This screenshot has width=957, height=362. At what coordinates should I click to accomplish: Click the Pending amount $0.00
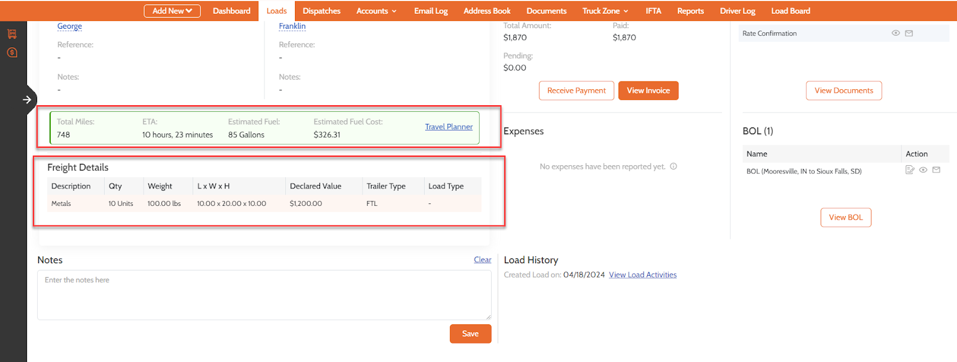tap(514, 68)
